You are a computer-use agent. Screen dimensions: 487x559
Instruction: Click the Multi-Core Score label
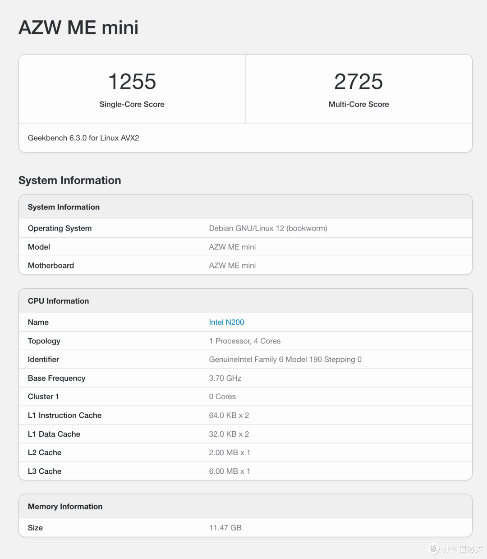point(358,104)
